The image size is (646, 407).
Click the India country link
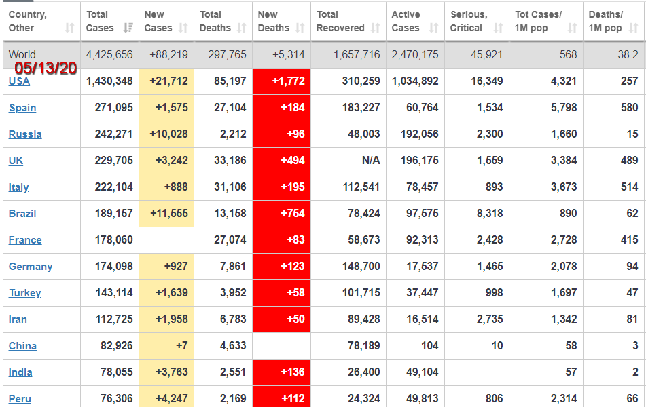pos(20,372)
